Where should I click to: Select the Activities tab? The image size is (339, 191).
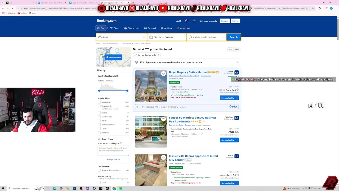pyautogui.click(x=166, y=28)
